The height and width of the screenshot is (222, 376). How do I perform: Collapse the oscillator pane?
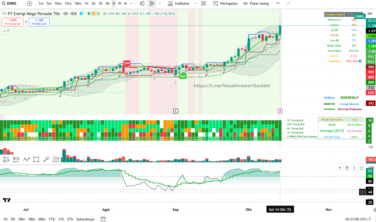(354, 168)
